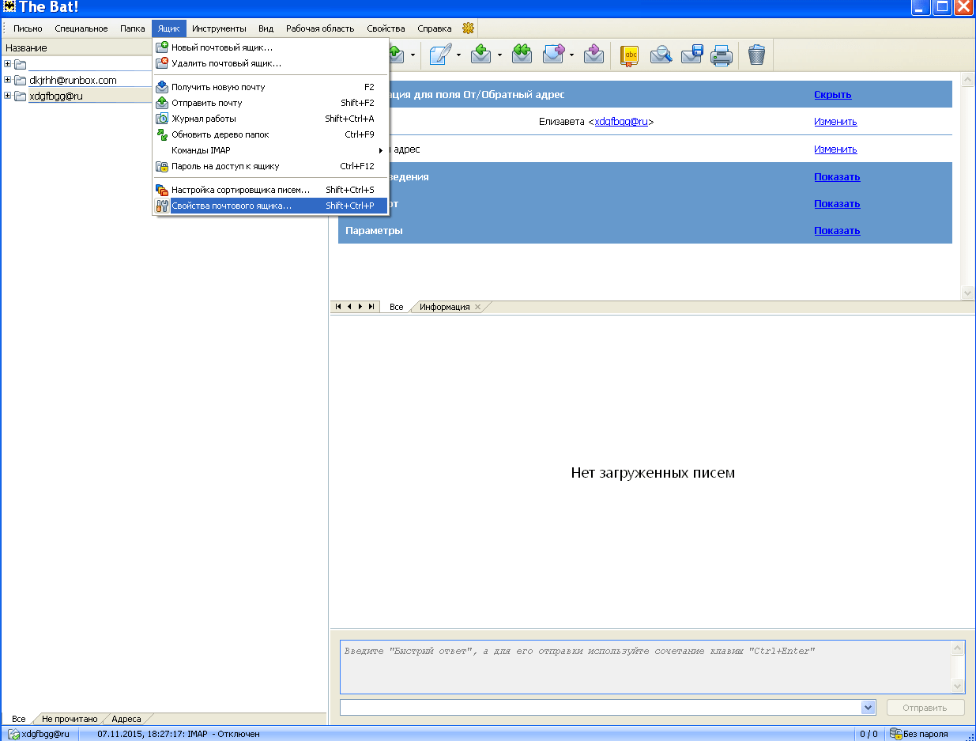
Task: Open the quick reply template dropdown
Action: click(x=869, y=708)
